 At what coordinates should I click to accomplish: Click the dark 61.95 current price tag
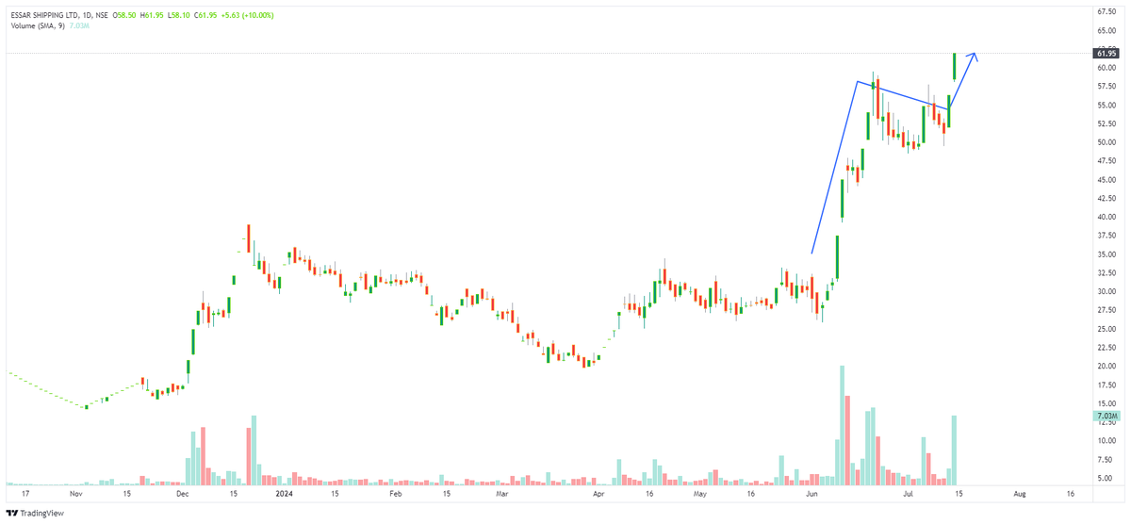tap(1106, 54)
